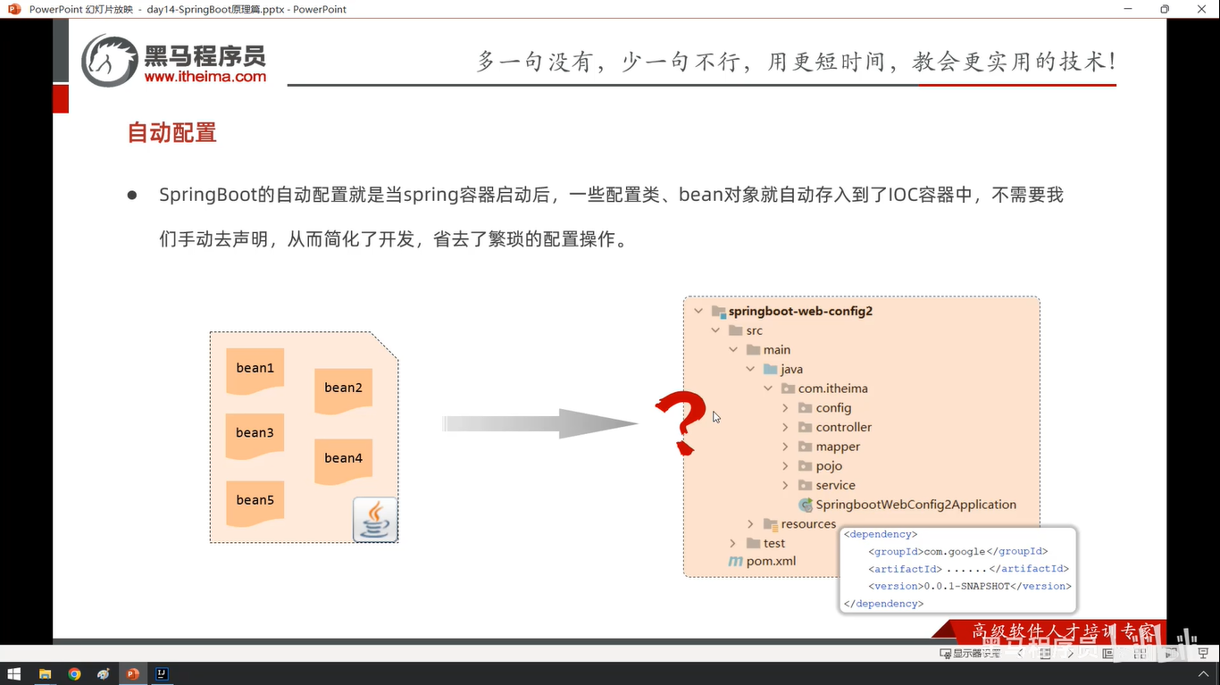This screenshot has height=685, width=1220.
Task: Select SpringbootWebConfig2Application class
Action: pos(915,505)
